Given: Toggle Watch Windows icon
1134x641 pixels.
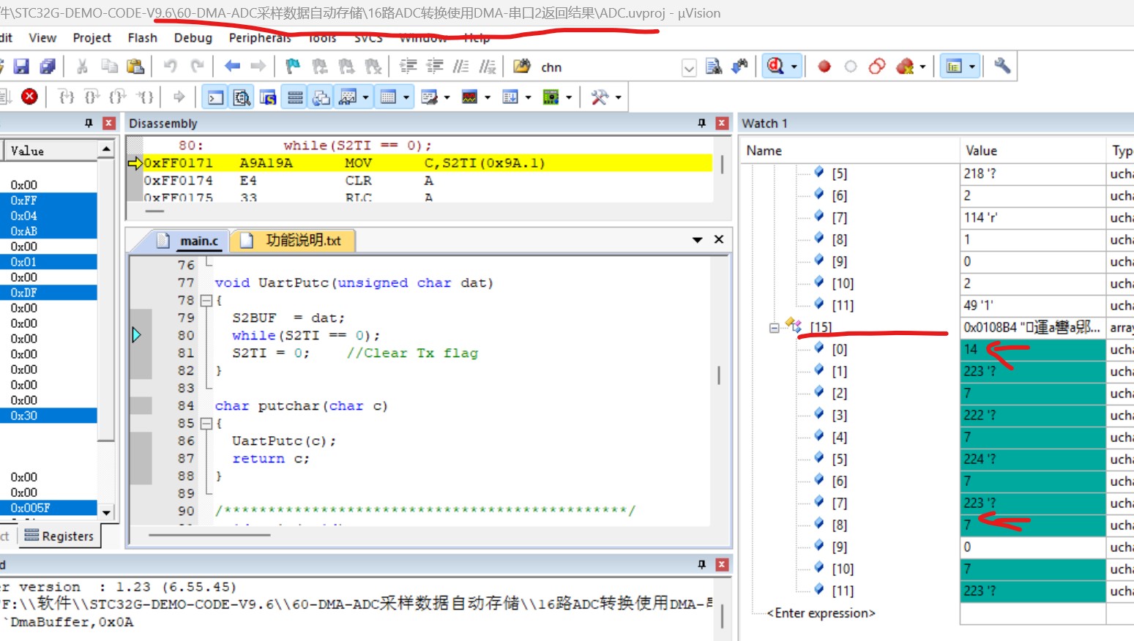Looking at the screenshot, I should (x=348, y=97).
